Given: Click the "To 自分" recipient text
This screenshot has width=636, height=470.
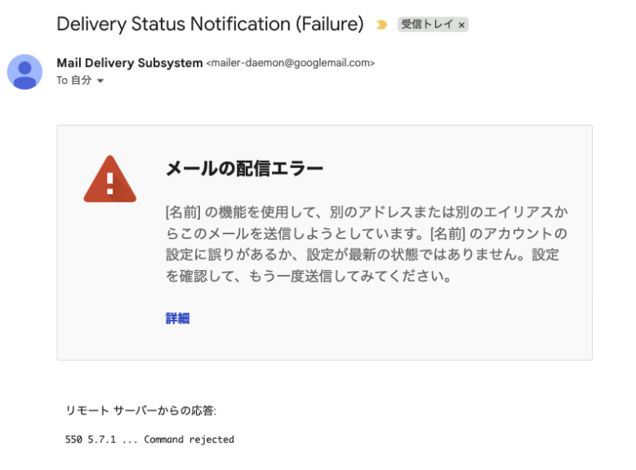Looking at the screenshot, I should 73,81.
